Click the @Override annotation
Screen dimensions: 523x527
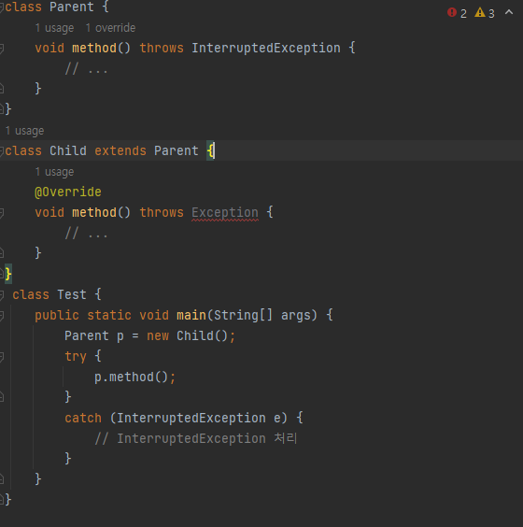[68, 192]
